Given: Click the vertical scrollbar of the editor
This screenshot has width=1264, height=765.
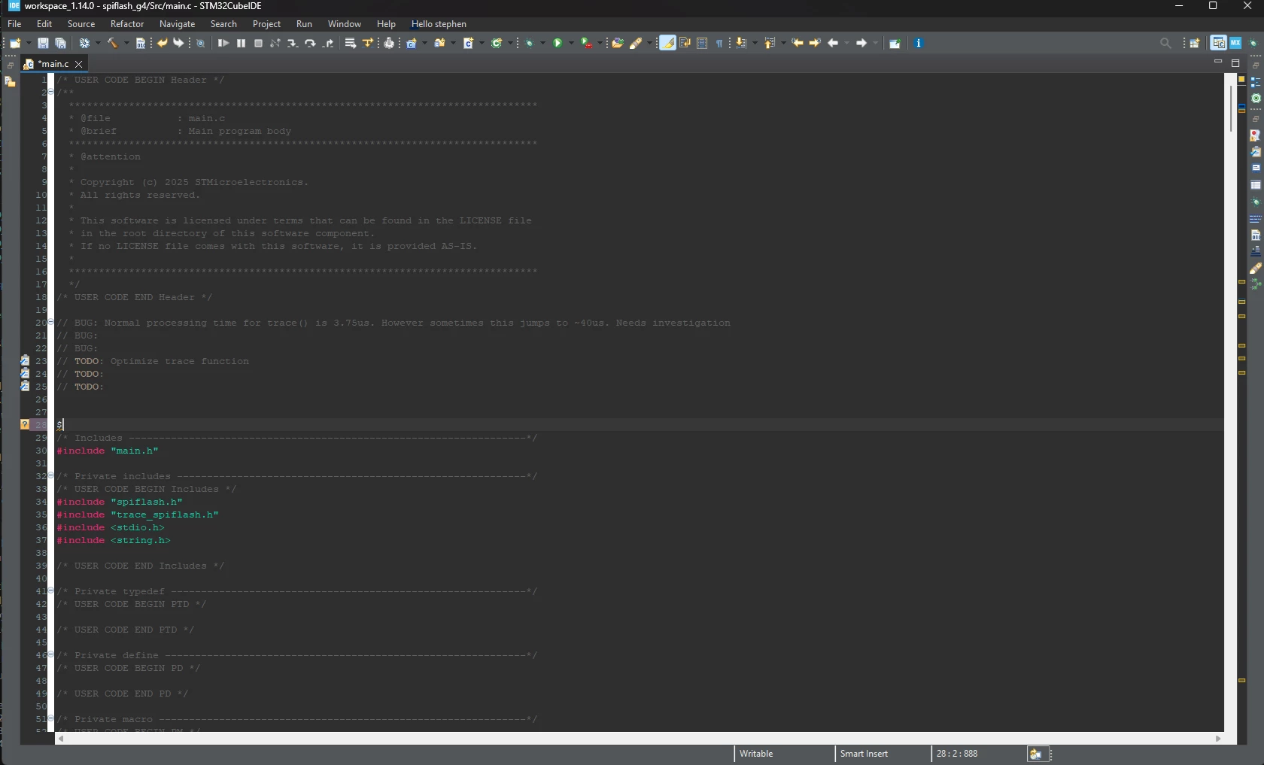Looking at the screenshot, I should coord(1231,402).
